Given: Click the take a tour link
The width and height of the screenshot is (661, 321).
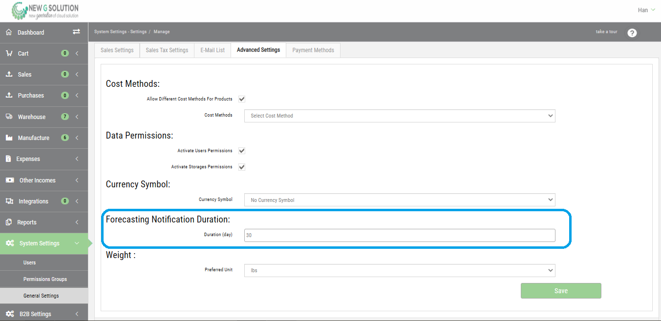Looking at the screenshot, I should 606,32.
